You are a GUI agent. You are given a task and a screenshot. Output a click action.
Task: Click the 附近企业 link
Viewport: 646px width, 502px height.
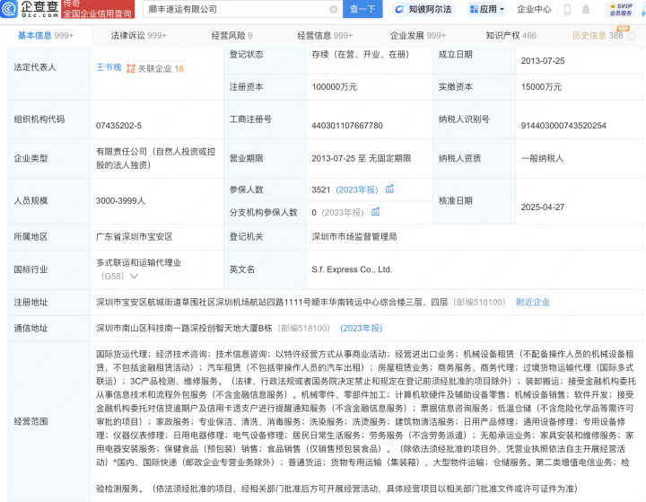point(534,303)
